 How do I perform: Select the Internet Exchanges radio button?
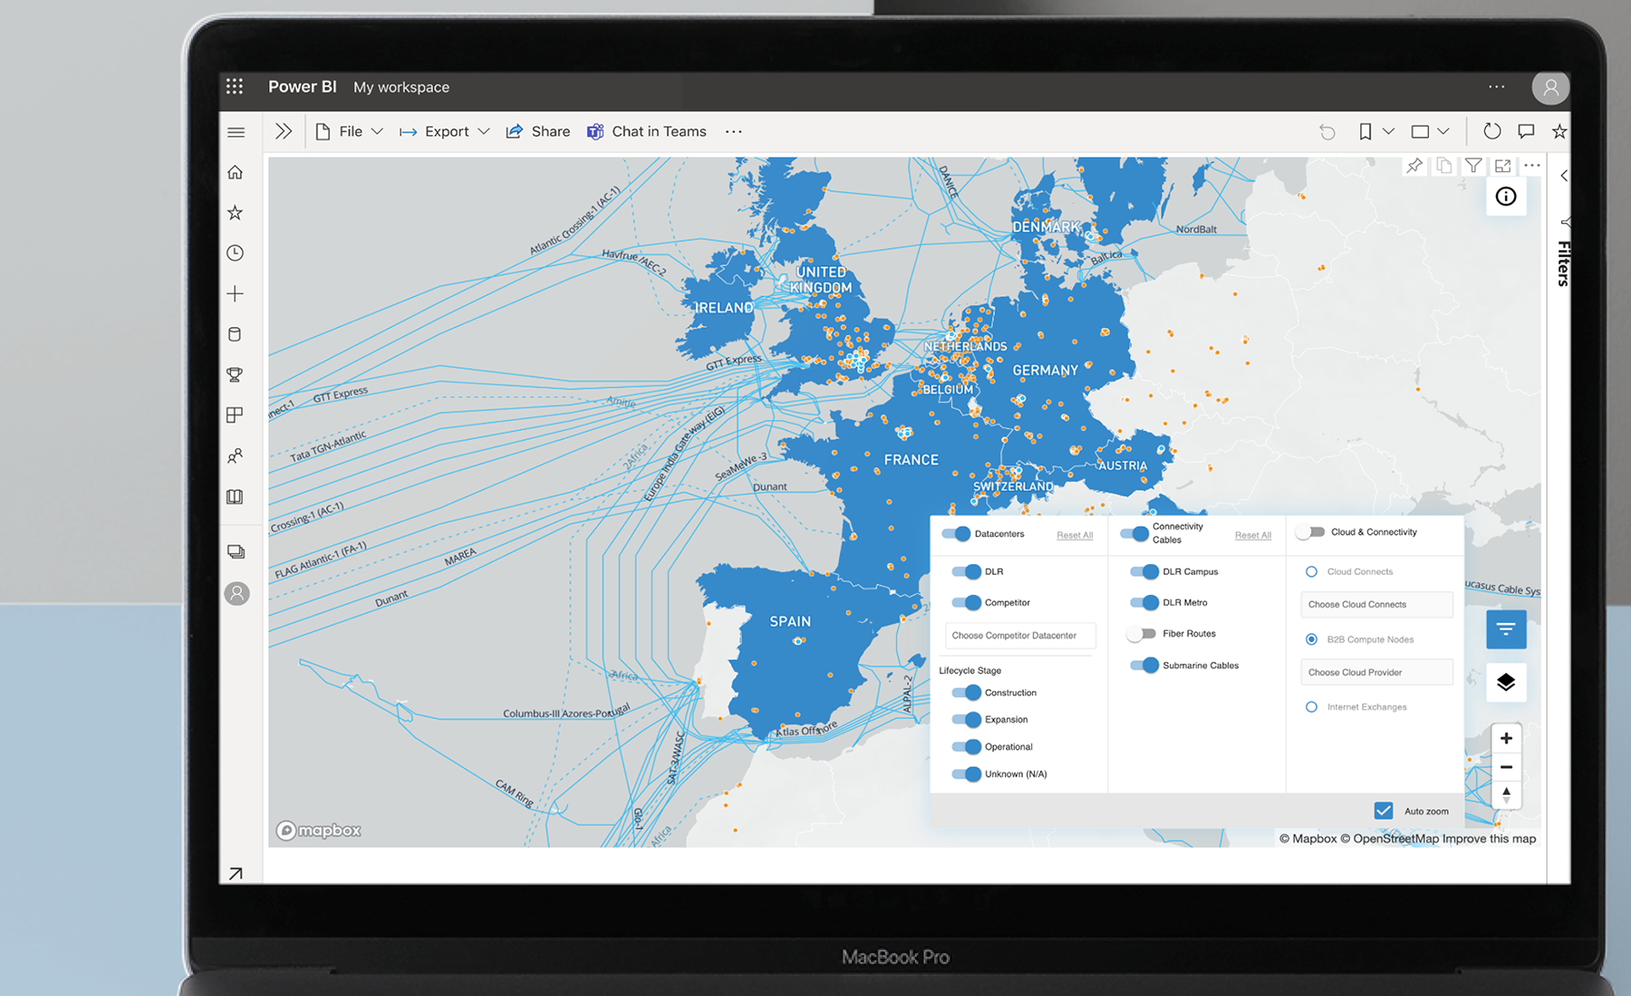1311,707
